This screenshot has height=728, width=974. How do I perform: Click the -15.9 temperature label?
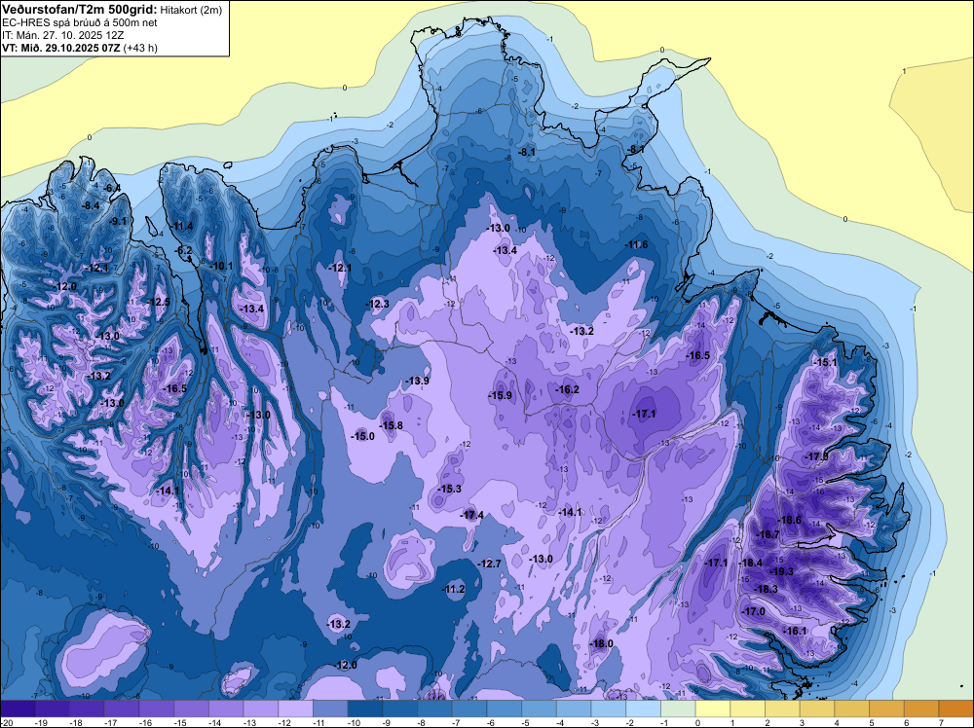click(500, 395)
